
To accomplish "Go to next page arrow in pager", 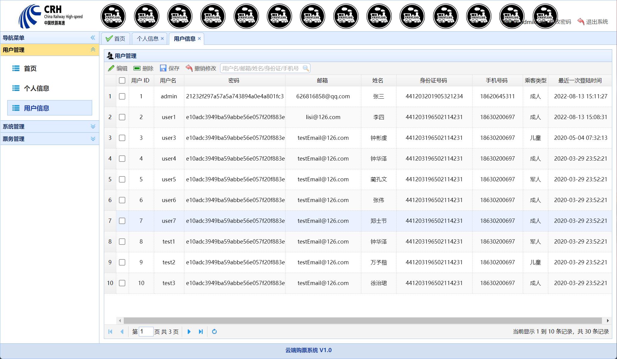I will (189, 332).
